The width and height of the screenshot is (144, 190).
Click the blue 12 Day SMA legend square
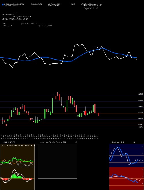click(3, 5)
